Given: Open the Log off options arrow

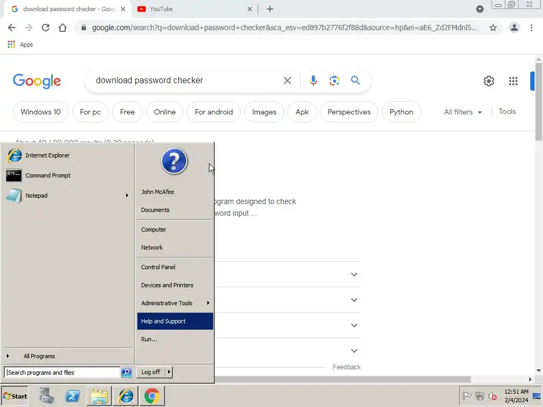Looking at the screenshot, I should (169, 372).
